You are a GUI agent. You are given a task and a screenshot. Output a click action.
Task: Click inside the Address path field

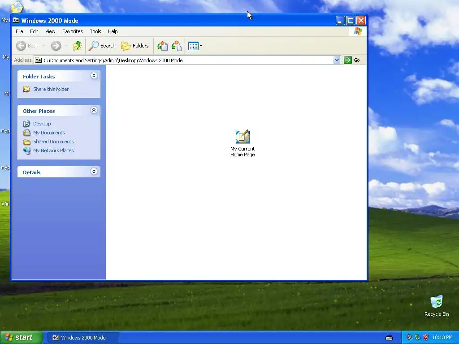pyautogui.click(x=187, y=60)
